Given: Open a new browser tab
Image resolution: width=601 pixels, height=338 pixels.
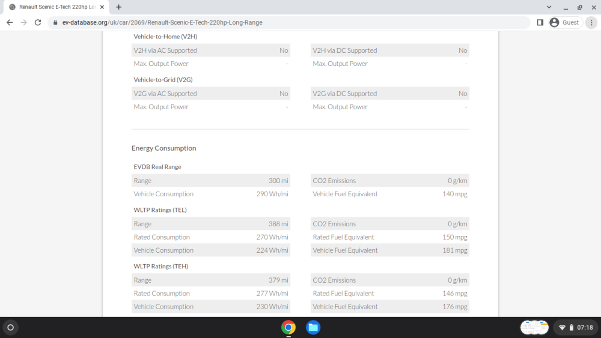Looking at the screenshot, I should [x=119, y=7].
